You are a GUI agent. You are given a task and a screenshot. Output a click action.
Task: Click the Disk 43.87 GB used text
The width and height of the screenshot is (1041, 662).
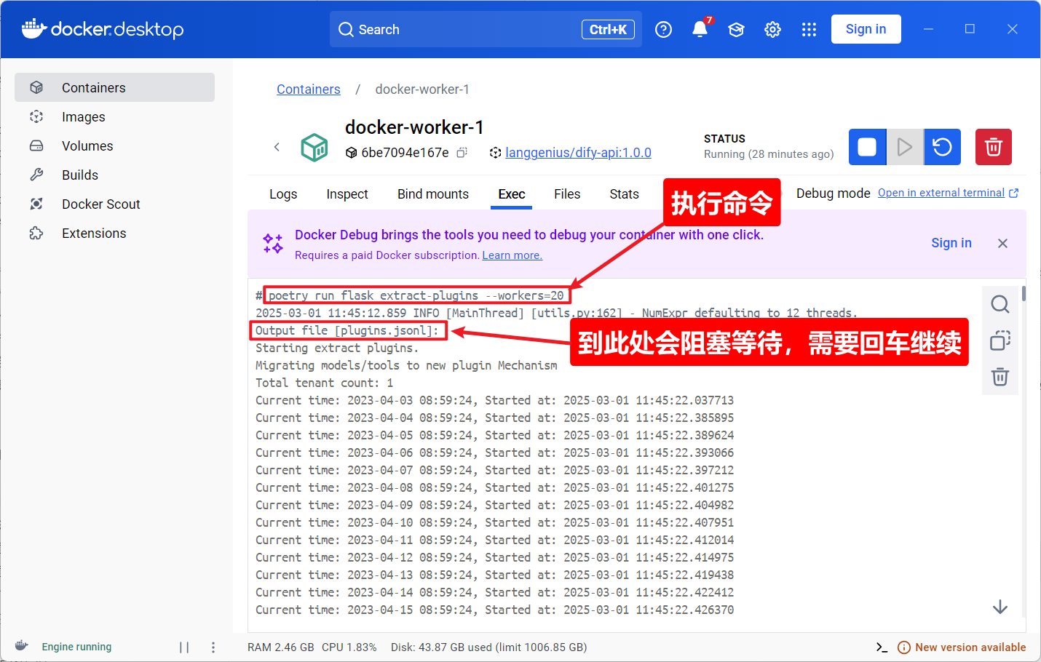coord(489,647)
